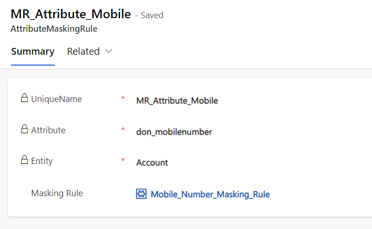Click the AttributeMaskingRule subtitle
Screen dimensions: 372x229
(54, 29)
